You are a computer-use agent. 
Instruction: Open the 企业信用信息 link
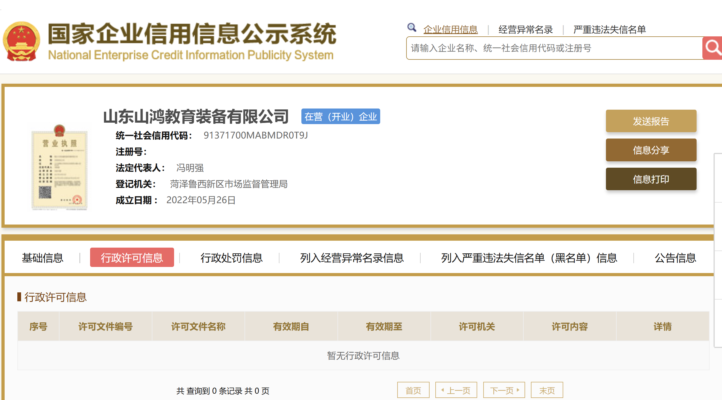point(450,29)
